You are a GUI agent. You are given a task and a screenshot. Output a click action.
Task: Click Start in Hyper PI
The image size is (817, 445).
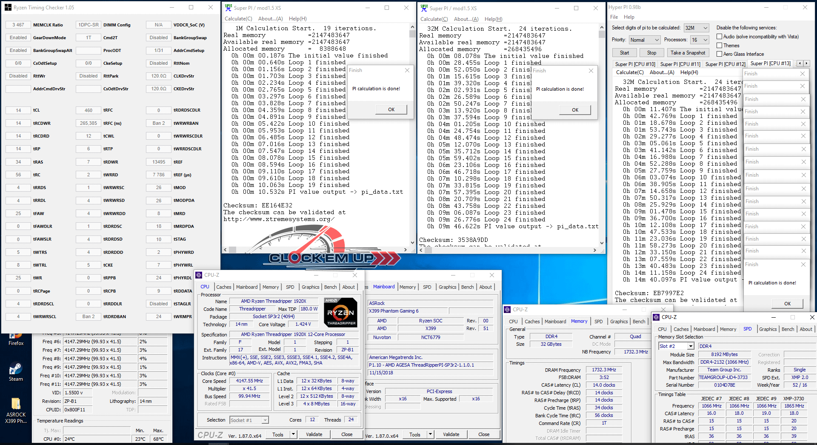pos(624,53)
